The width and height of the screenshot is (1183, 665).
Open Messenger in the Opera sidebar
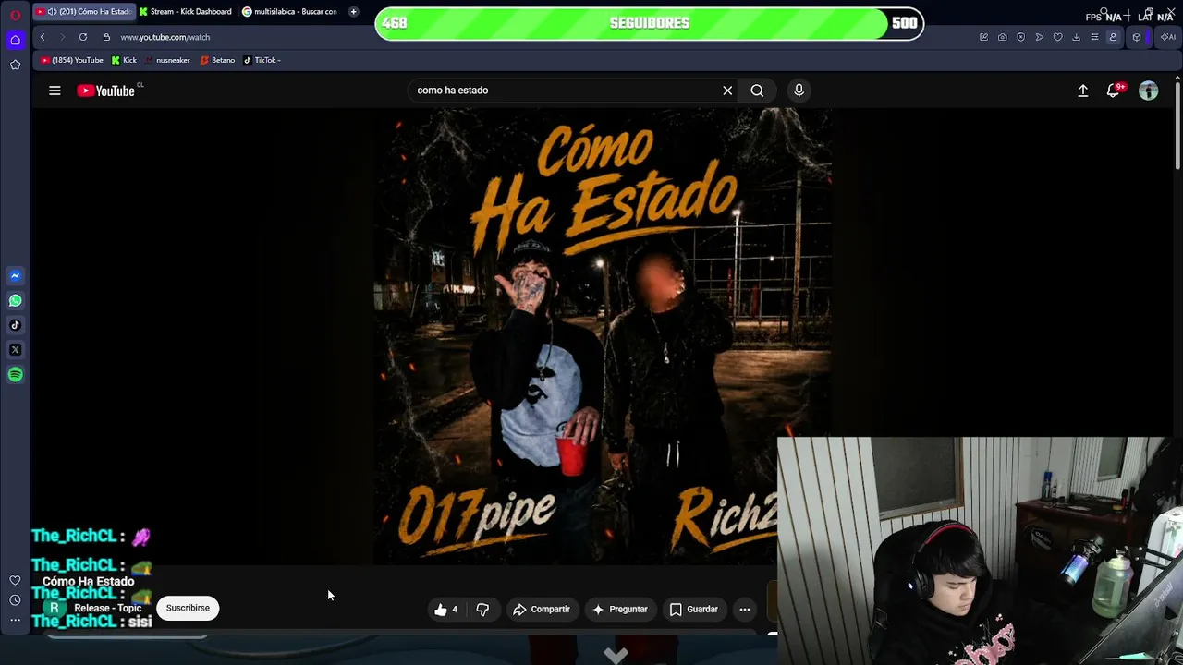[15, 275]
